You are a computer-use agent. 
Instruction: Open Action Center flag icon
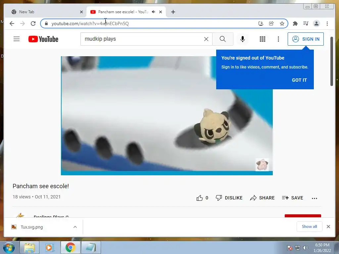[x=289, y=248]
